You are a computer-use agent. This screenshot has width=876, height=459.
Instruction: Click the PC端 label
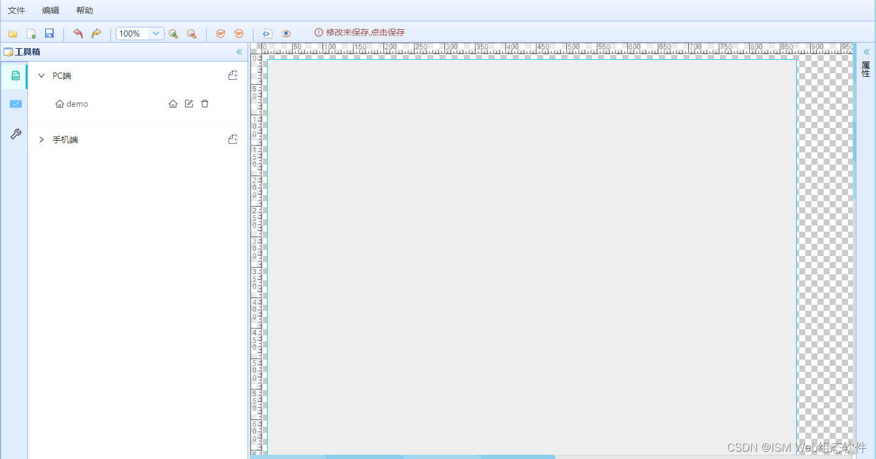click(62, 76)
